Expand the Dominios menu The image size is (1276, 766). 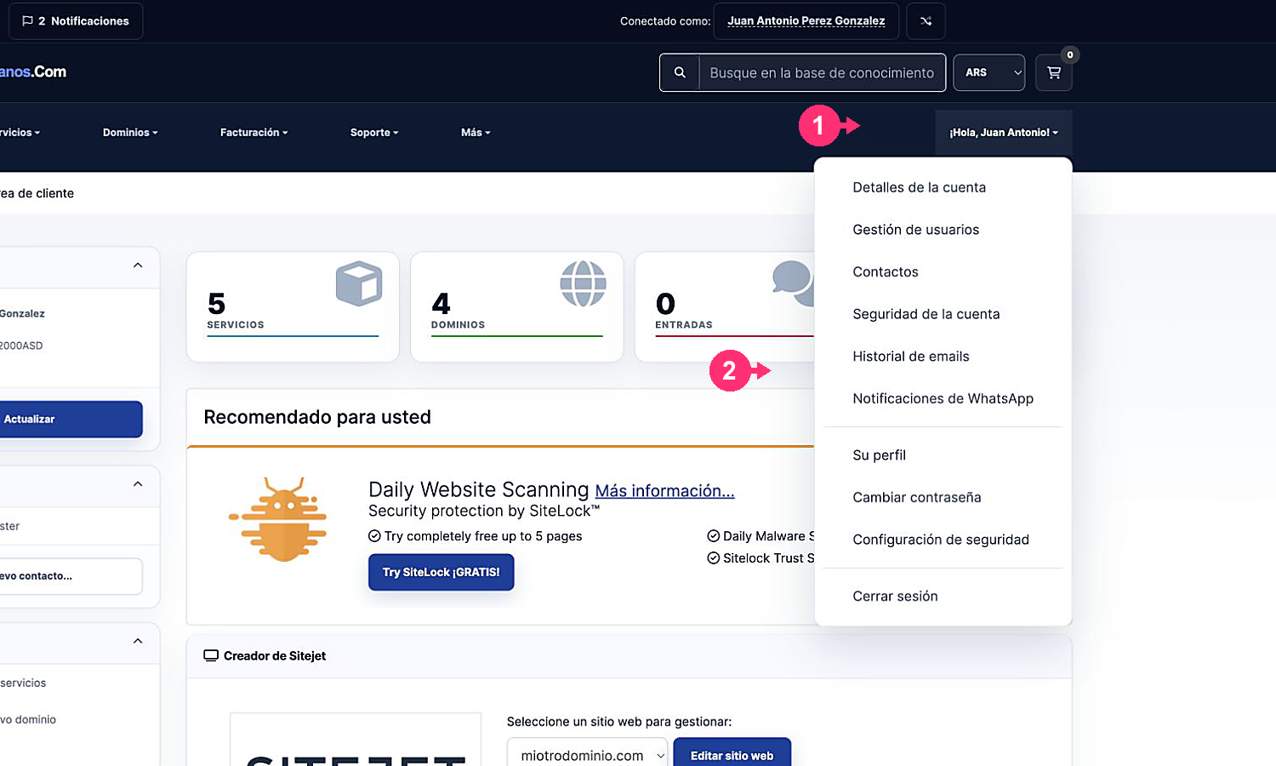(x=130, y=133)
